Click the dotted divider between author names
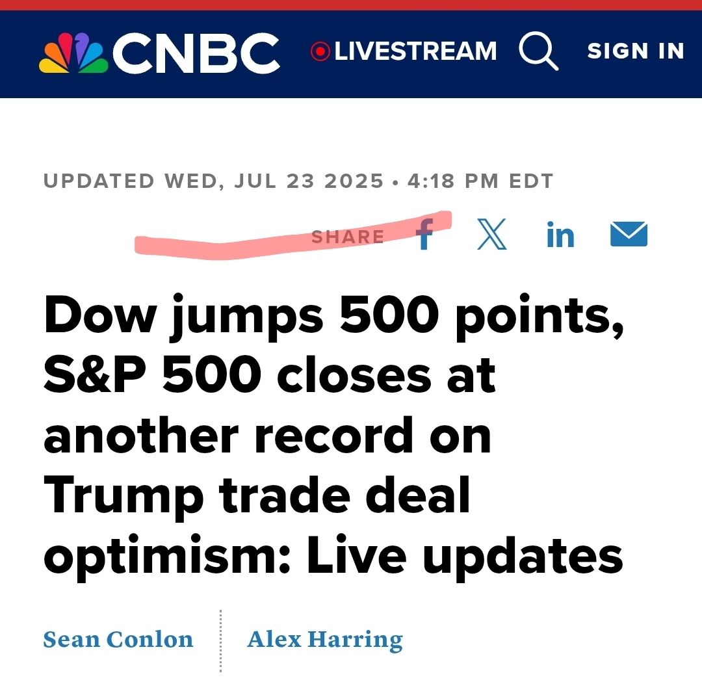Image resolution: width=702 pixels, height=682 pixels. (x=221, y=640)
